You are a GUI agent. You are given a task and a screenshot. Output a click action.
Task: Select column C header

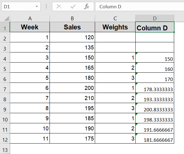pyautogui.click(x=115, y=18)
